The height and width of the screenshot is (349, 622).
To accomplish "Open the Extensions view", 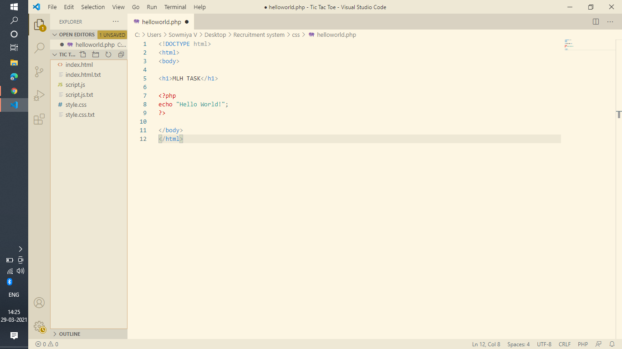I will pyautogui.click(x=39, y=119).
